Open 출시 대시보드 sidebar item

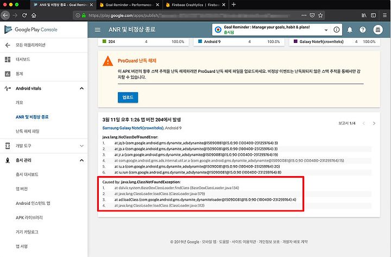pyautogui.click(x=27, y=174)
